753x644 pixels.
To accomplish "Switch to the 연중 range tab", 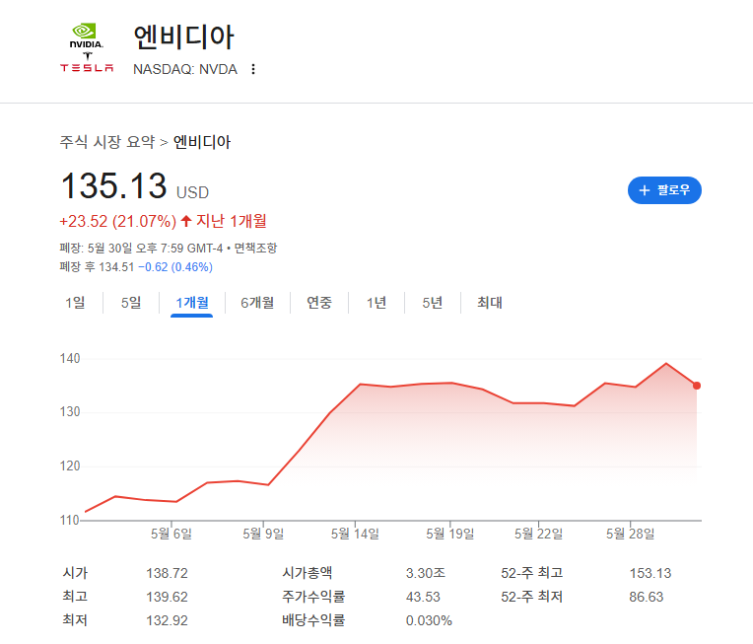I will point(319,303).
